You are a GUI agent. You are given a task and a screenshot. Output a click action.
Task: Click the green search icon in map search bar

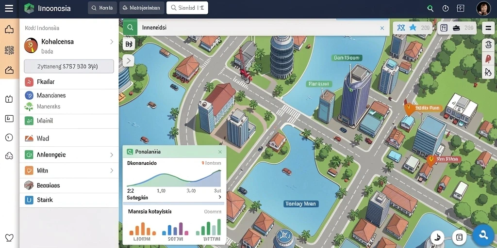pos(130,28)
